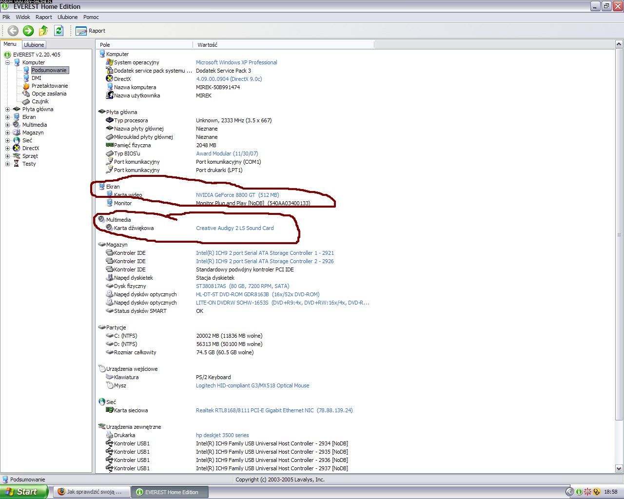Select EVEREST v2.20.405 root tree item

37,55
